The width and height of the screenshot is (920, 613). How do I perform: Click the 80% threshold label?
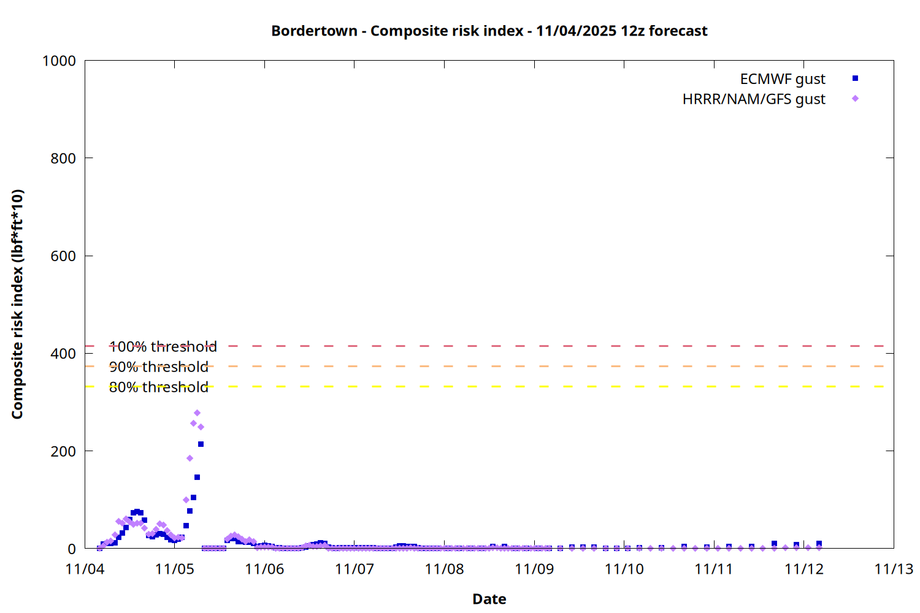(x=159, y=387)
